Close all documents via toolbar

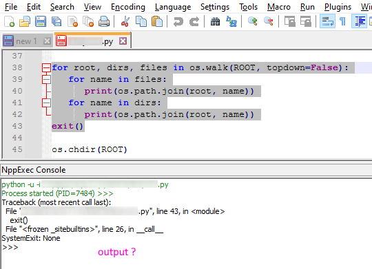coord(88,21)
